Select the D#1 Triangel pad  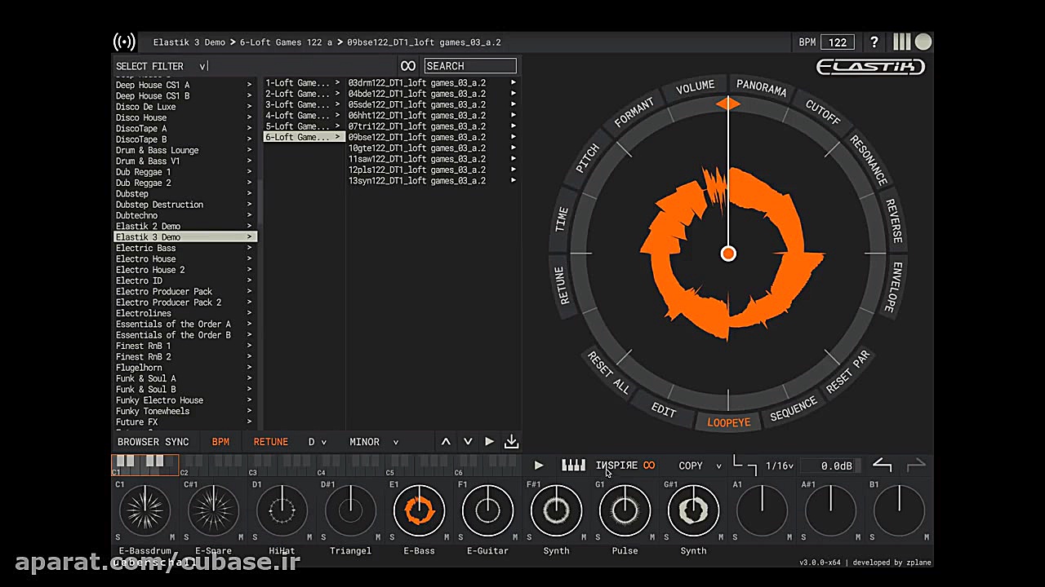pyautogui.click(x=351, y=511)
